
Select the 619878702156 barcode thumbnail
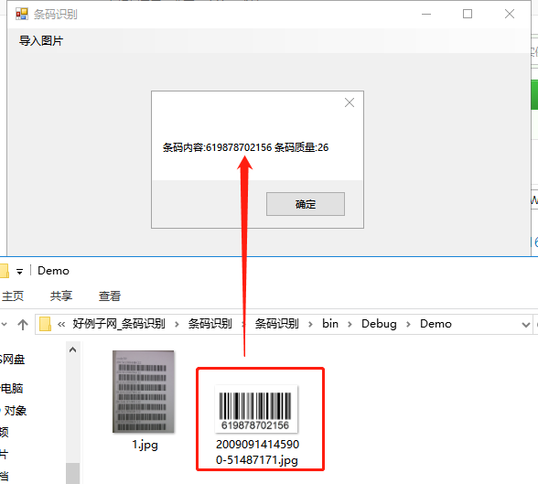click(x=256, y=409)
